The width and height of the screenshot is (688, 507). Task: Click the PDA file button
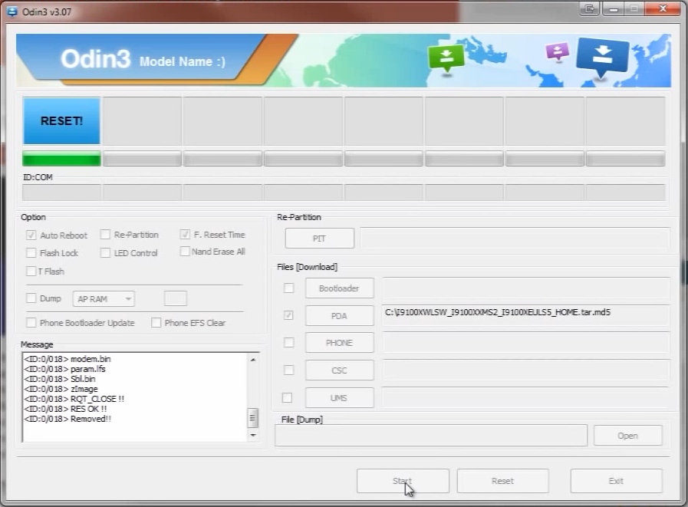[340, 315]
